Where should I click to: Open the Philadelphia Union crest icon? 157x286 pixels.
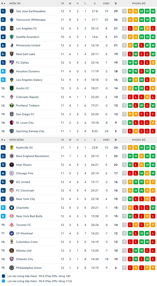click(11, 268)
